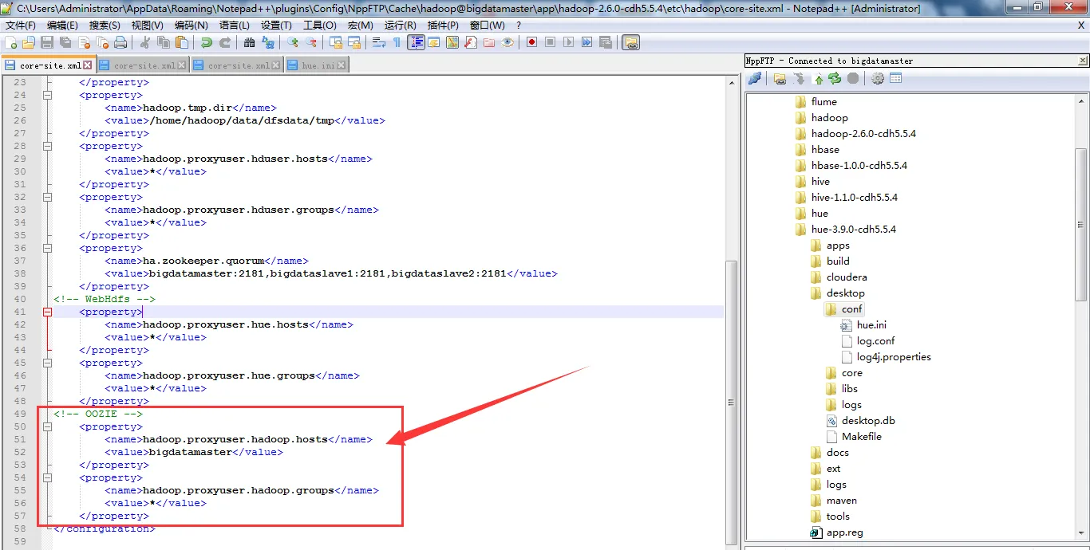The height and width of the screenshot is (550, 1090).
Task: Cut selection with the scissors icon
Action: point(145,42)
